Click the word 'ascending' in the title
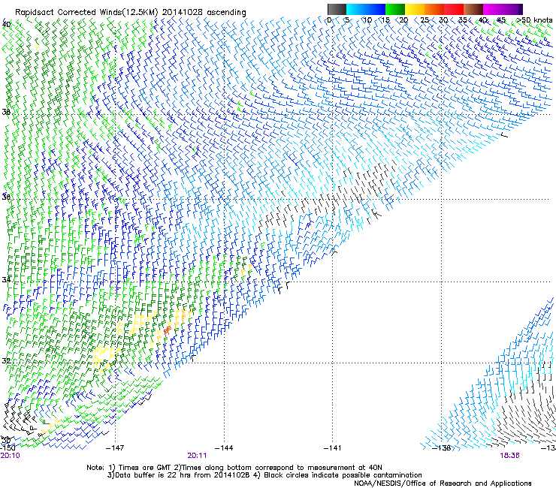Viewport: 556px width, 488px height. click(x=226, y=13)
